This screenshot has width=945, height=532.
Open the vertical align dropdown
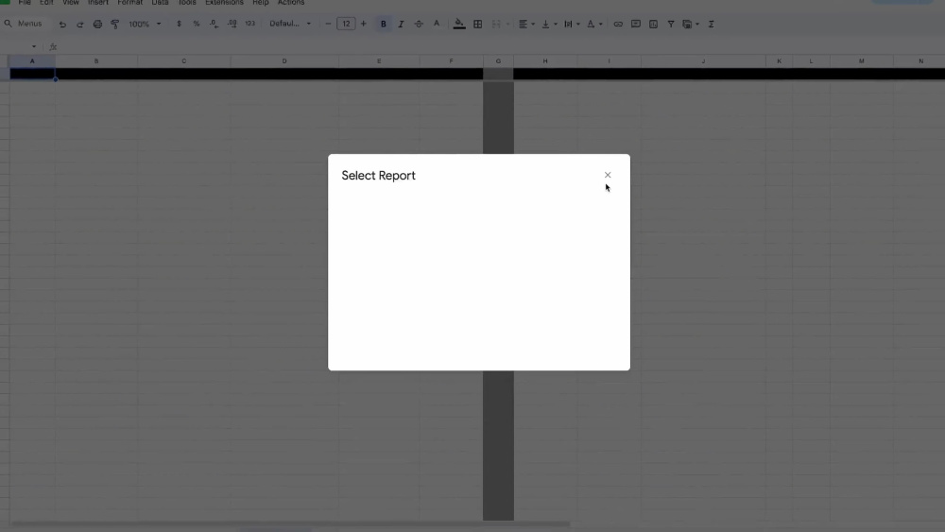click(x=549, y=25)
